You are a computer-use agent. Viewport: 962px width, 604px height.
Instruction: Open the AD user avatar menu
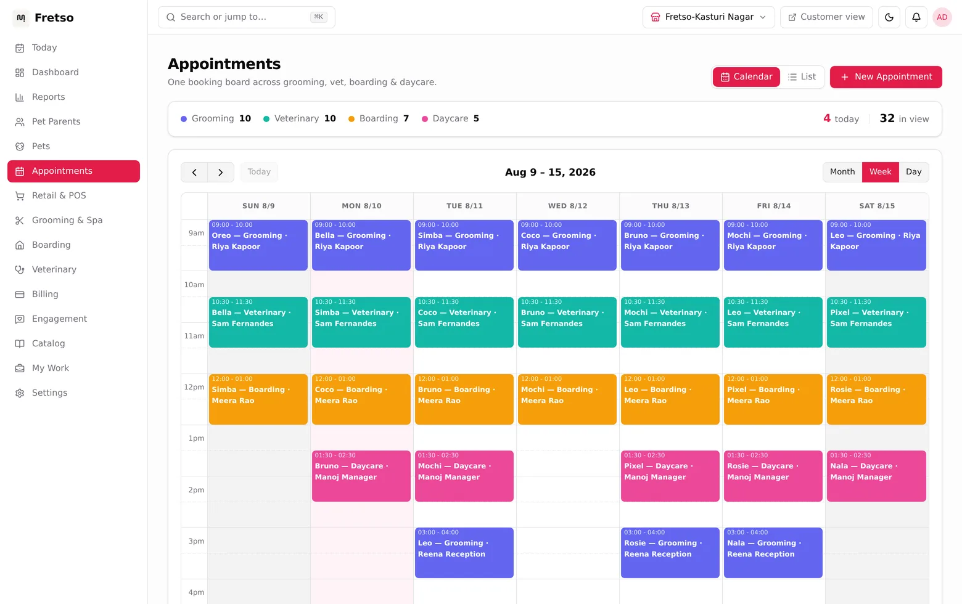942,17
